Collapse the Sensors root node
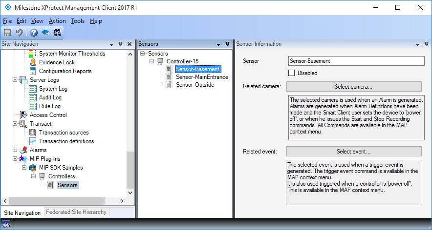 [x=142, y=54]
